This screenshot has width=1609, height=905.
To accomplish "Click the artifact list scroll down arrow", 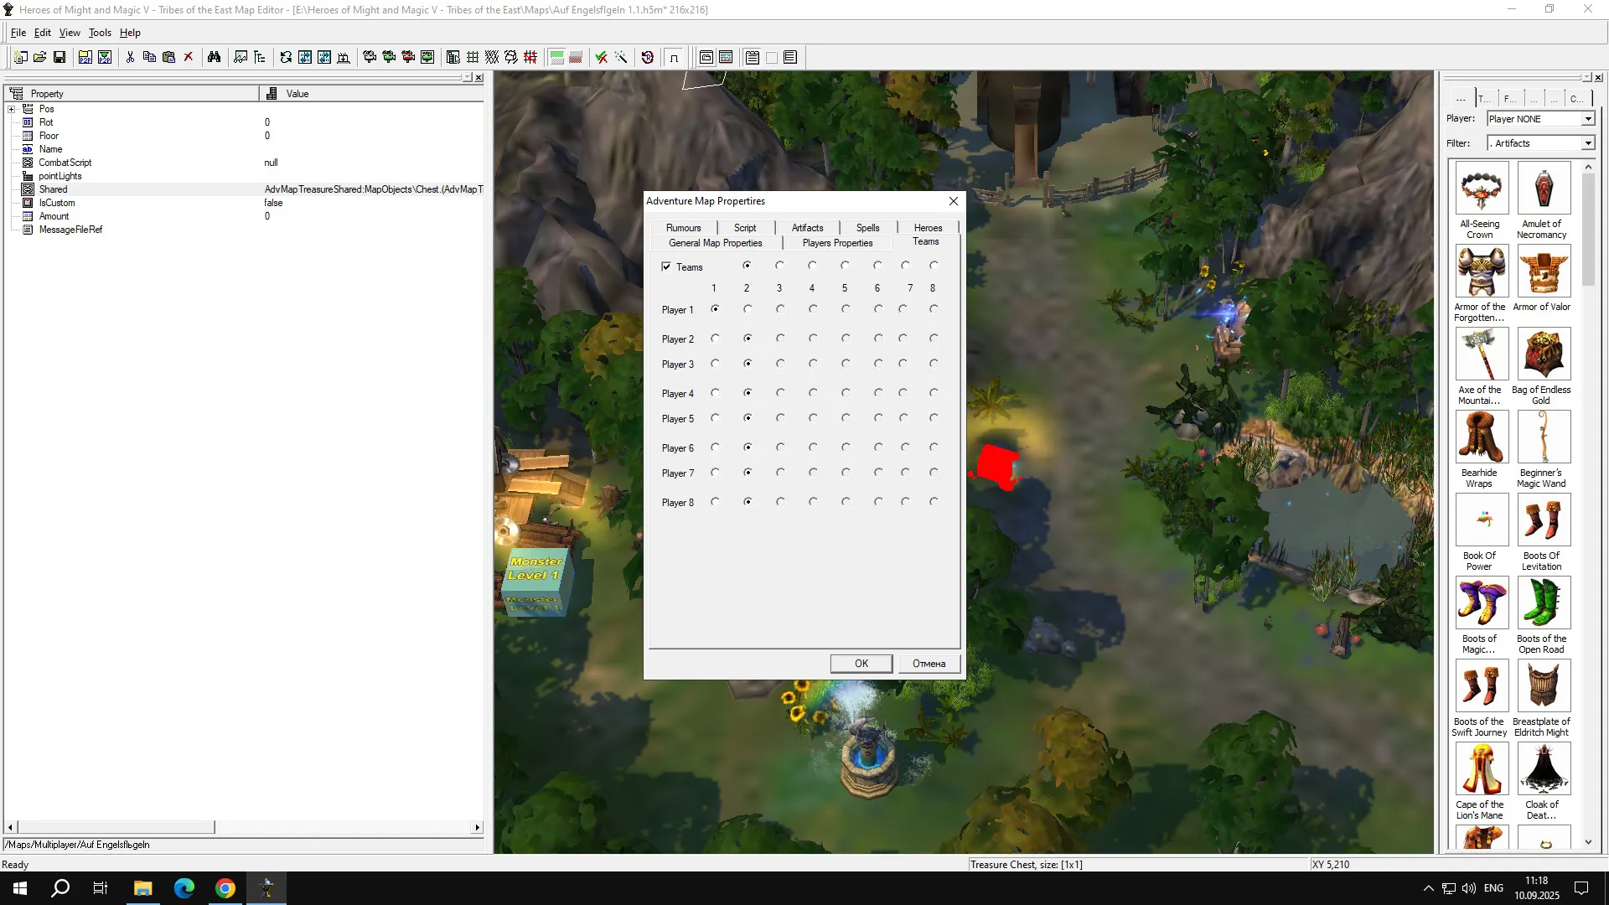I will 1588,842.
